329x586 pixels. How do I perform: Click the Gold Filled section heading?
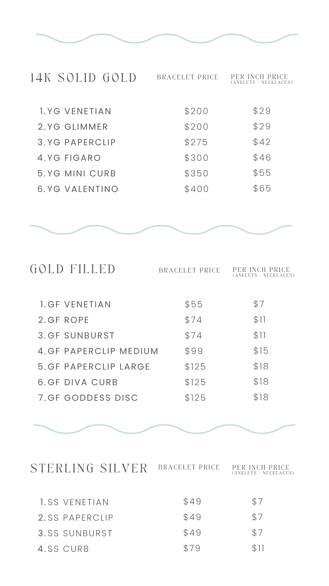[x=73, y=269]
